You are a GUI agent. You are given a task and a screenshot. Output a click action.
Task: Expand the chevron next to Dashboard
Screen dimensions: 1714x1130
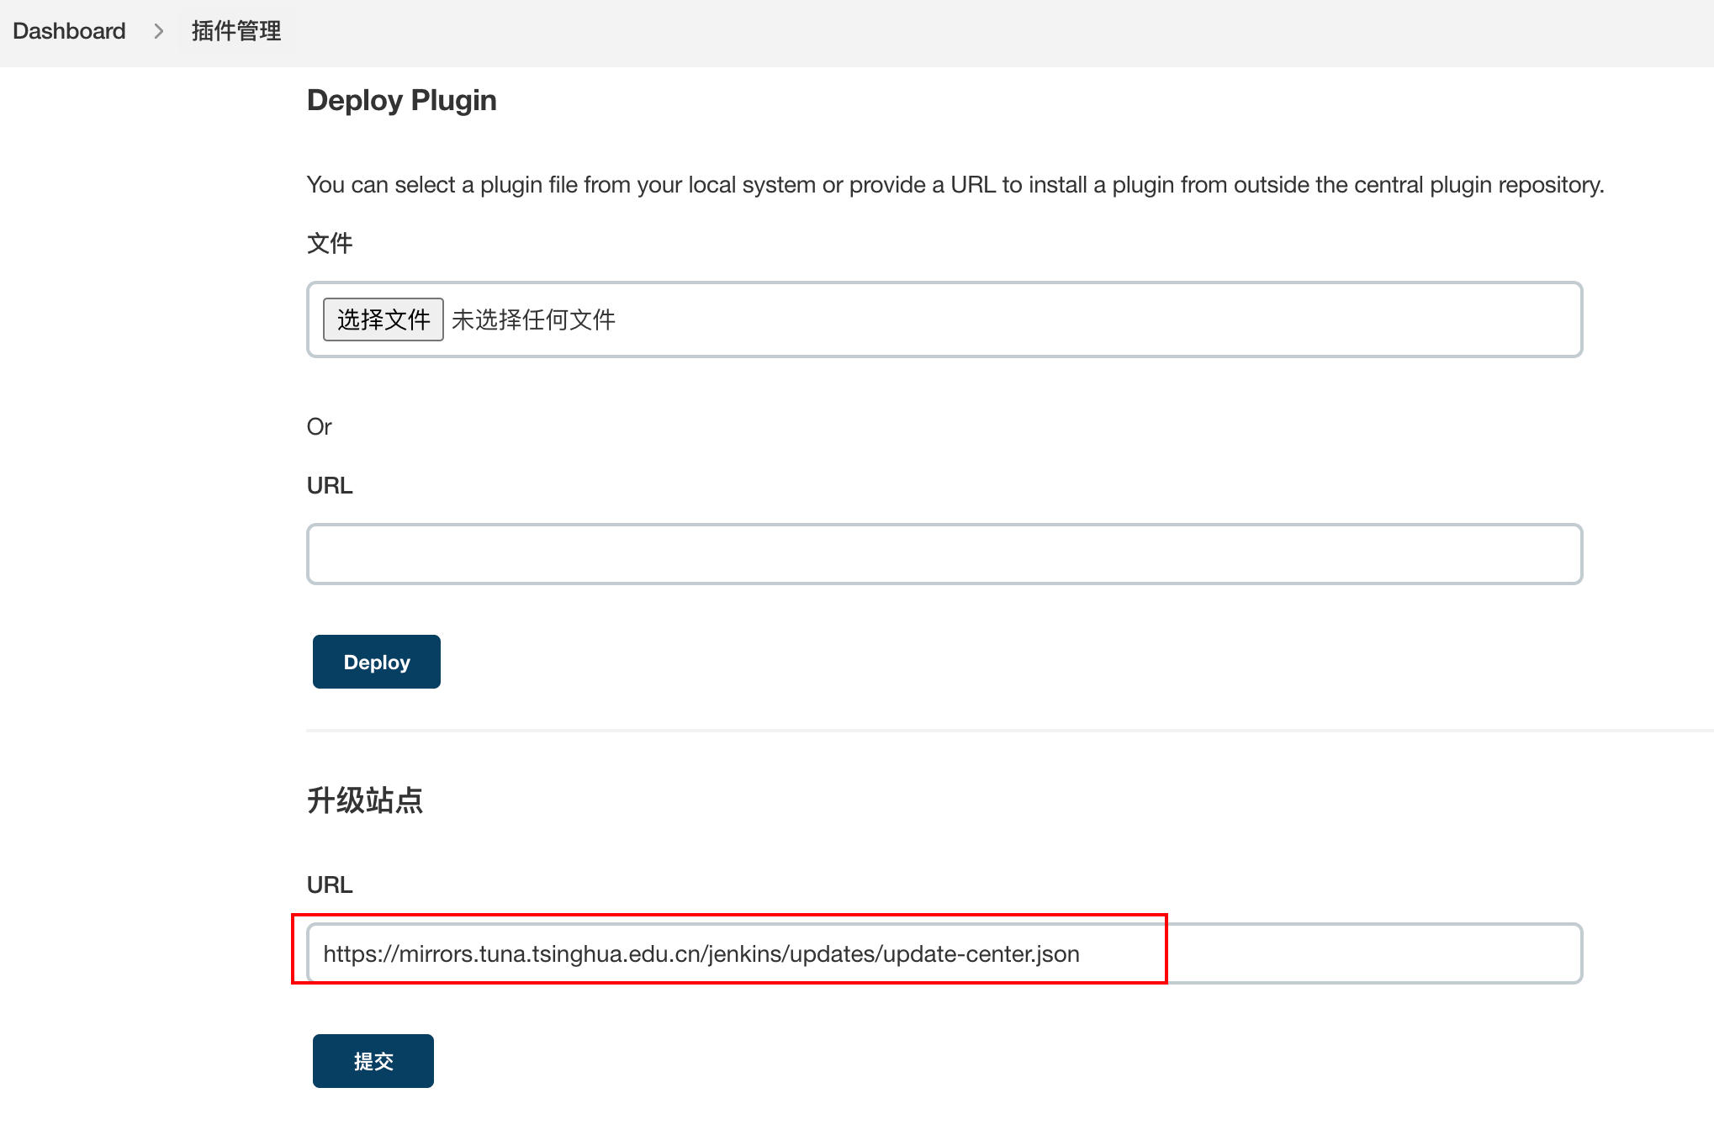[158, 31]
